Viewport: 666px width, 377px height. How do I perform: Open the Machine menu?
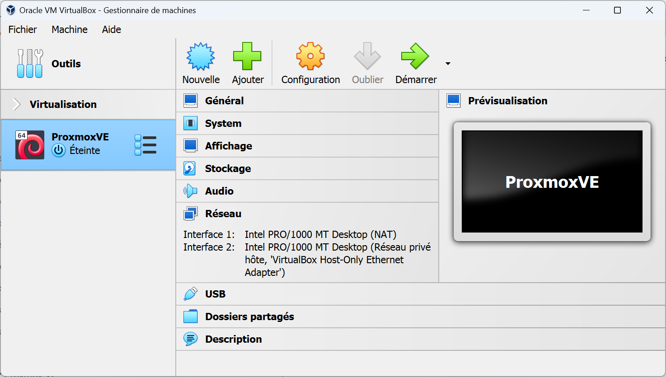tap(69, 29)
